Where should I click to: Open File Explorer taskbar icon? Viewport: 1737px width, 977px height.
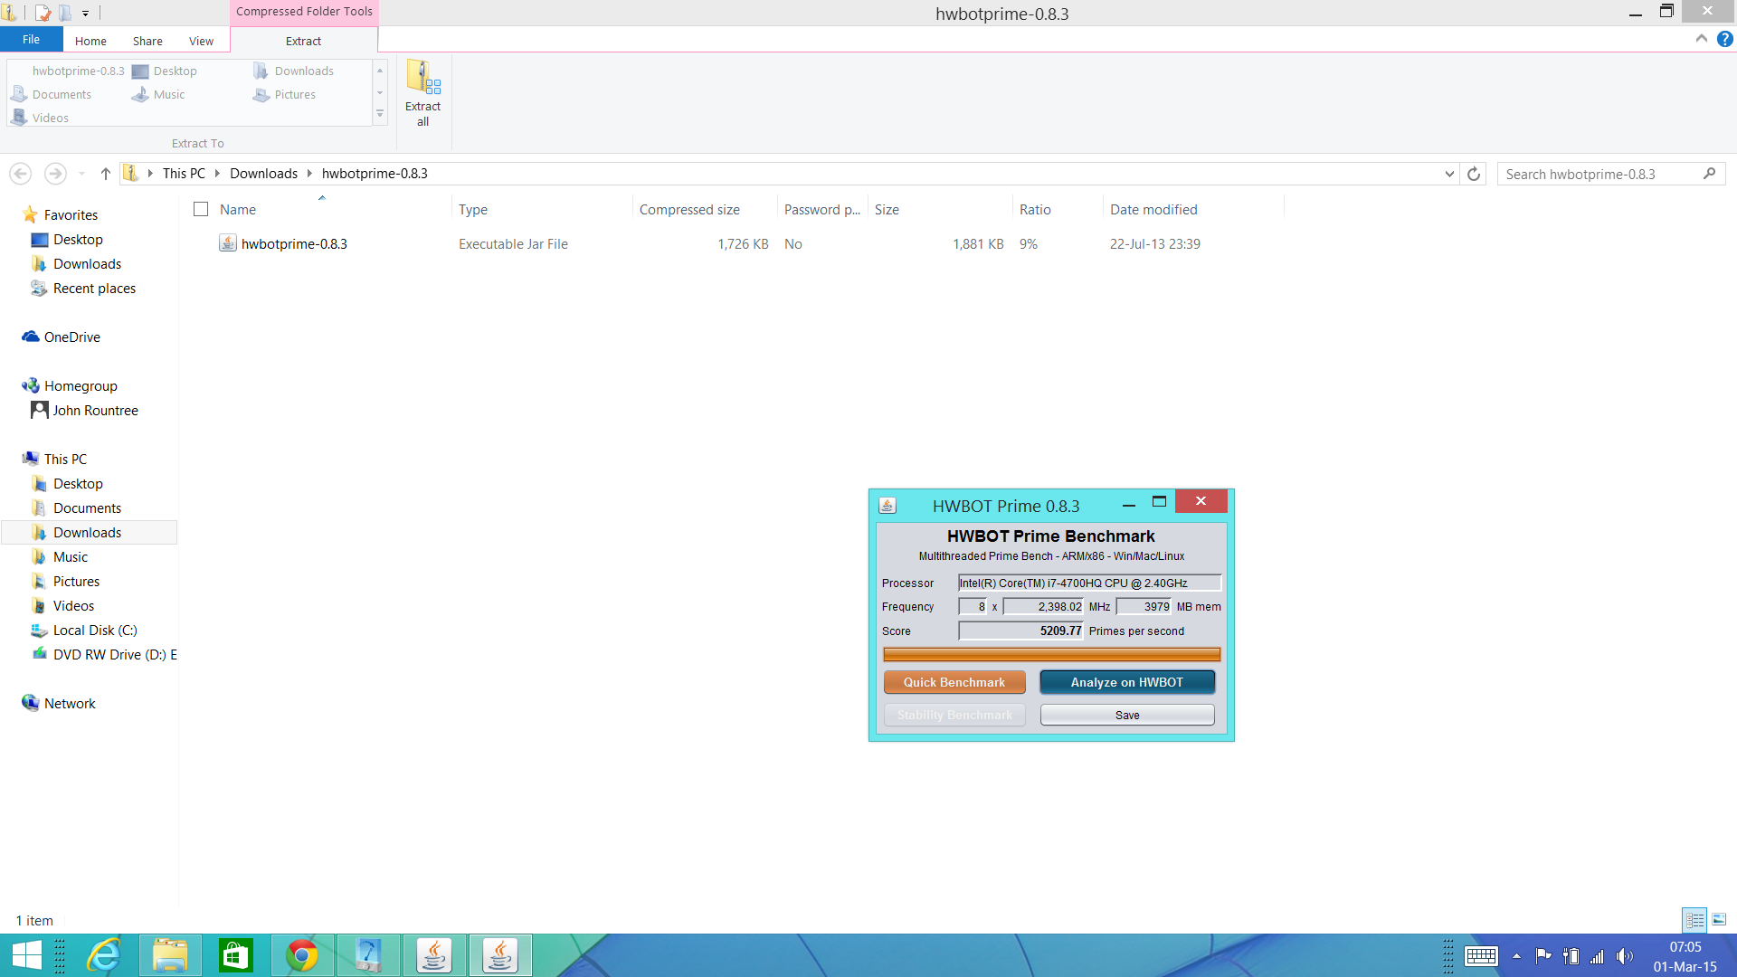click(x=170, y=955)
